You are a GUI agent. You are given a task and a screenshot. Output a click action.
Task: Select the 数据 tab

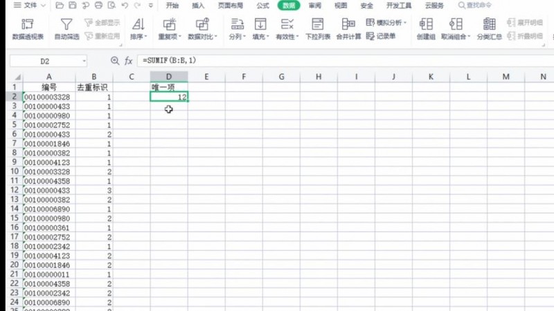click(289, 6)
